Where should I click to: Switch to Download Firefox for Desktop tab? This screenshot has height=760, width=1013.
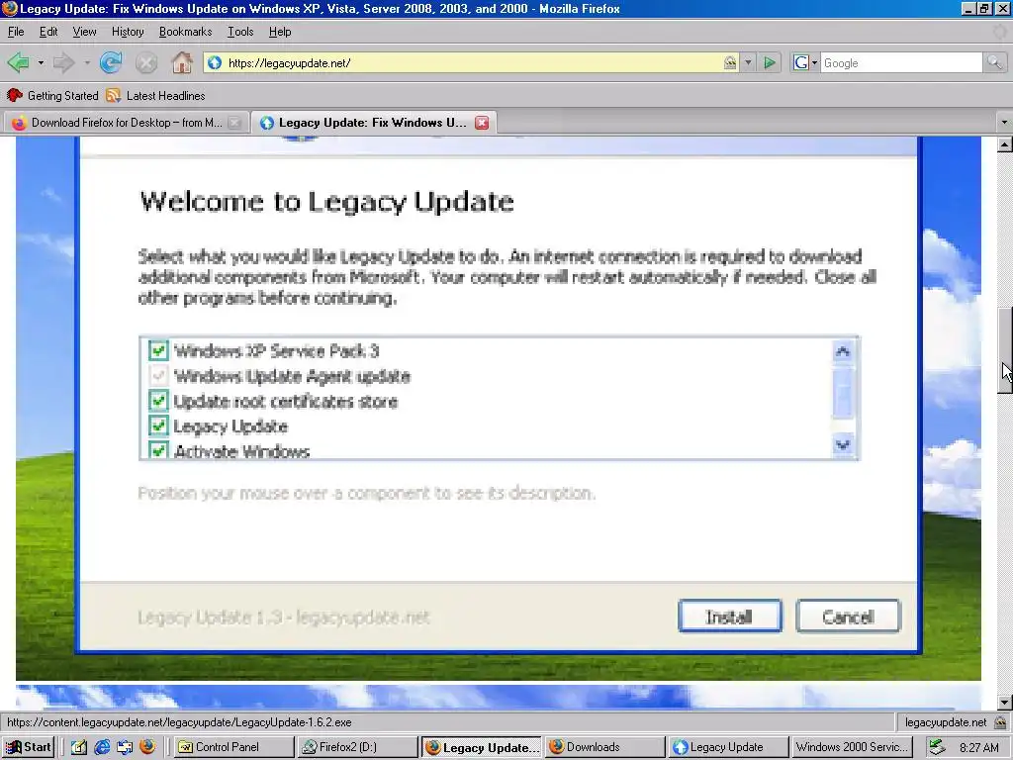tap(126, 123)
